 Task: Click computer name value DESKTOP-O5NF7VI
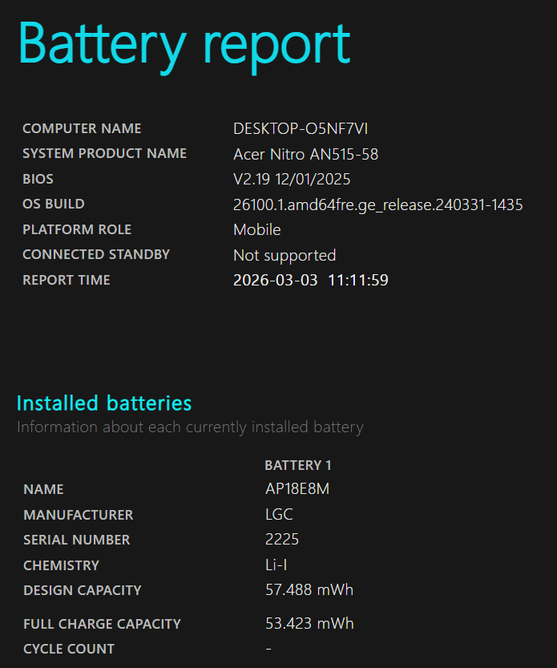tap(301, 128)
